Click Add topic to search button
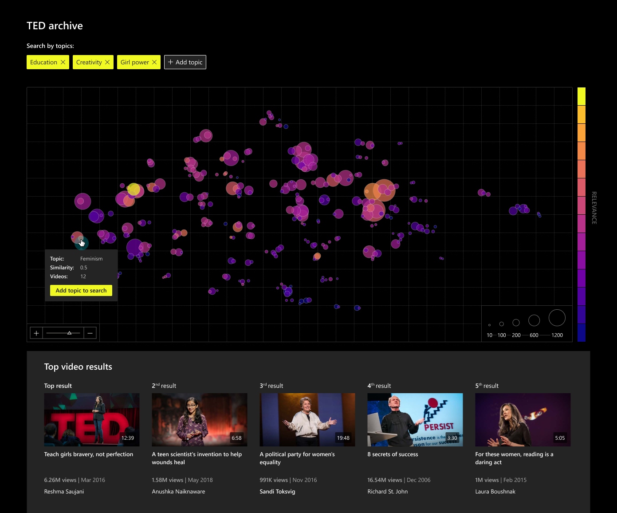617x513 pixels. 81,291
